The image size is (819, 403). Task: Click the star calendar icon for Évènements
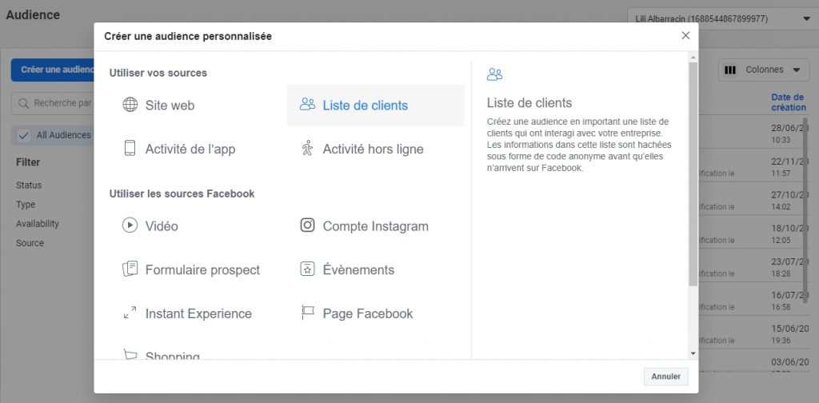pyautogui.click(x=307, y=269)
